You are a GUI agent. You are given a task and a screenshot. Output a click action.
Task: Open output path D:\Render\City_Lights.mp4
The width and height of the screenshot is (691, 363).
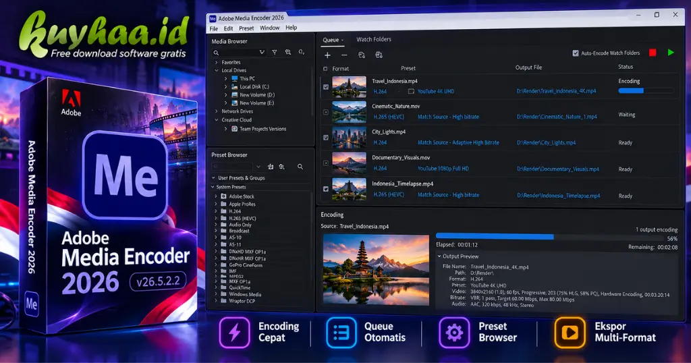[x=547, y=143]
